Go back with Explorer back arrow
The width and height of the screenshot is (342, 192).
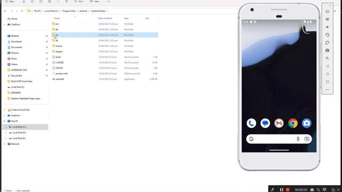pos(5,11)
